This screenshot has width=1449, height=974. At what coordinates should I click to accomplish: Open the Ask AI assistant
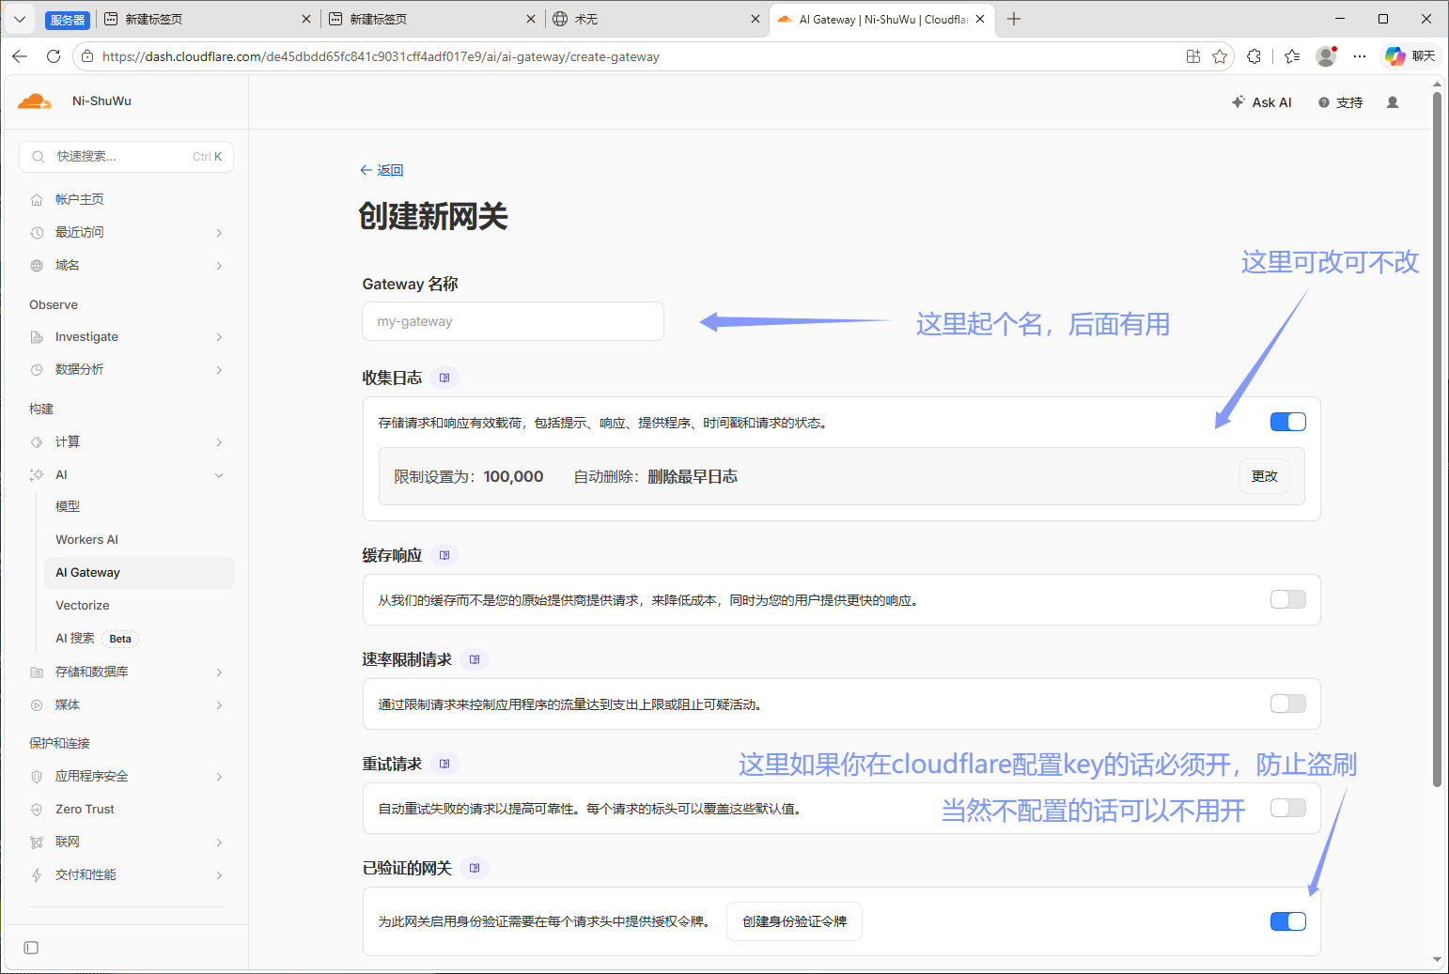[x=1261, y=102]
